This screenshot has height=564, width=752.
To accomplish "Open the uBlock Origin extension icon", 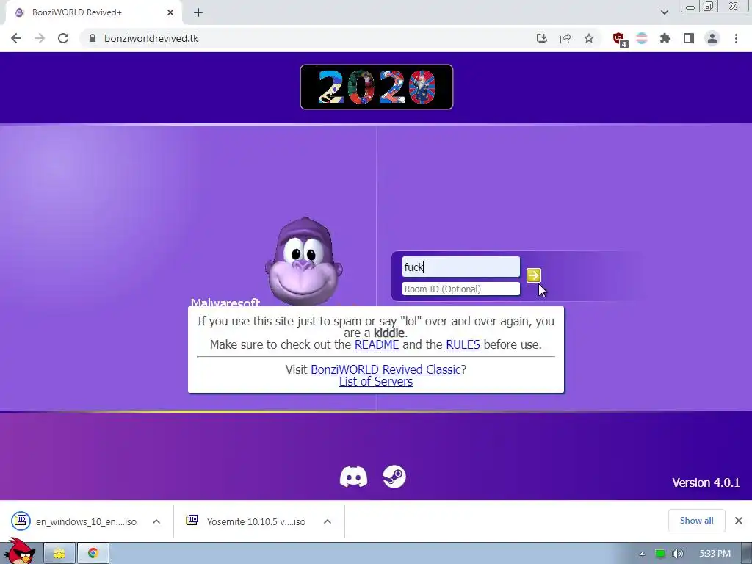I will click(x=619, y=40).
